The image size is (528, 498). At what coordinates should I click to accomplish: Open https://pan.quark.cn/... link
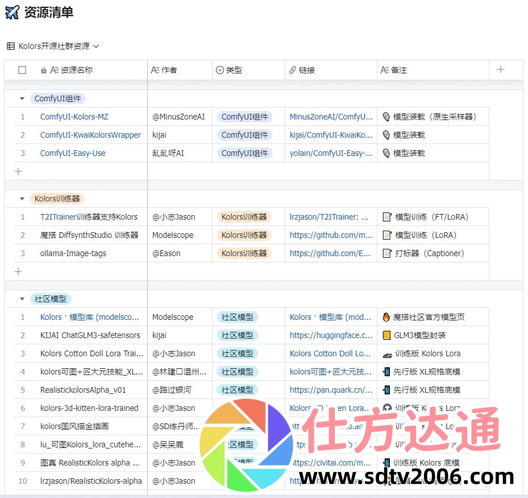(x=331, y=390)
